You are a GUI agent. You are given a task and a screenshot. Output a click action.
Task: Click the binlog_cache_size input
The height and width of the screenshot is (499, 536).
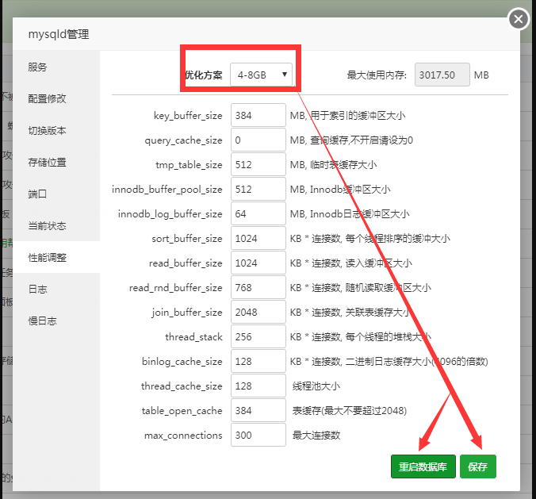(258, 362)
